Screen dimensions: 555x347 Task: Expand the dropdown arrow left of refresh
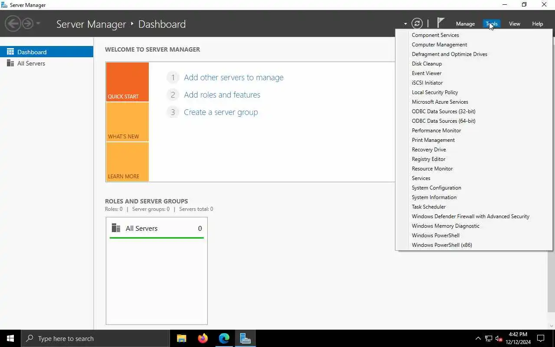(405, 24)
